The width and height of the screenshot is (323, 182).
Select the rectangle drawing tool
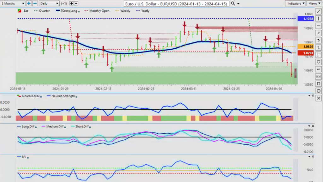tap(319, 83)
